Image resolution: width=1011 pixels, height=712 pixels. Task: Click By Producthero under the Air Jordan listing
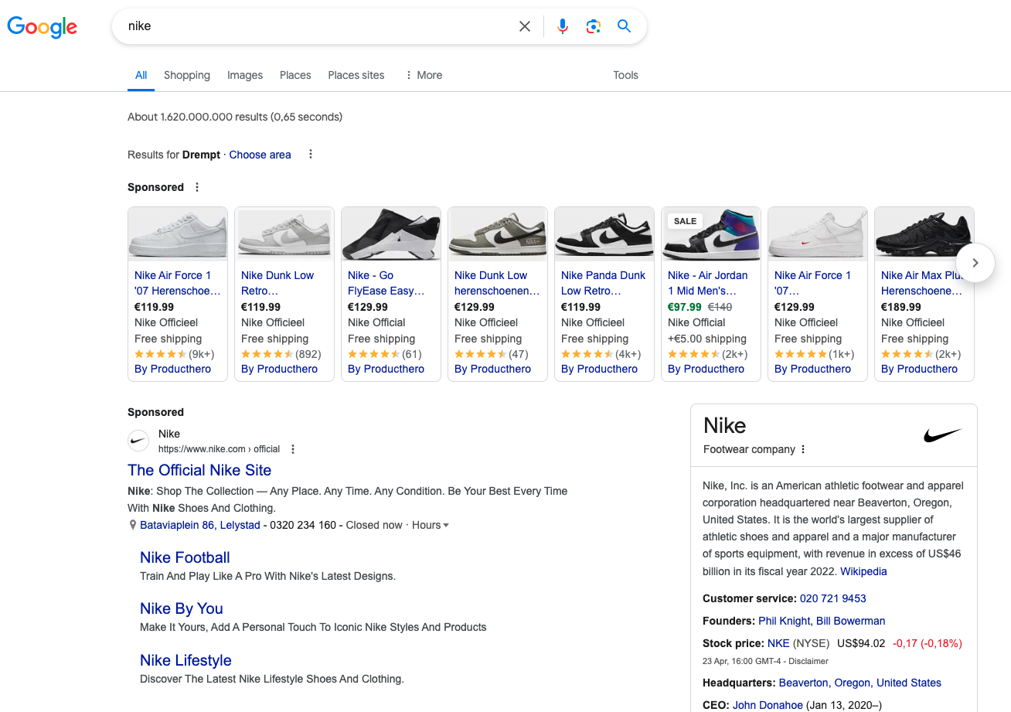point(706,369)
